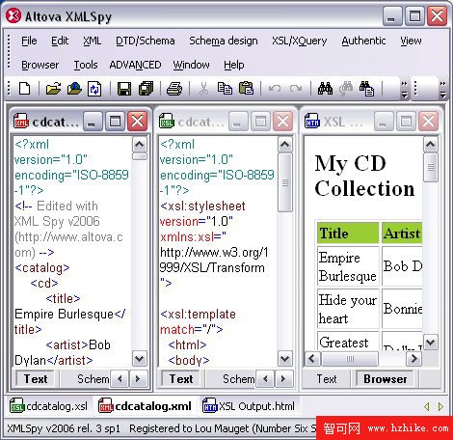
Task: Open the Schema design menu
Action: (224, 41)
